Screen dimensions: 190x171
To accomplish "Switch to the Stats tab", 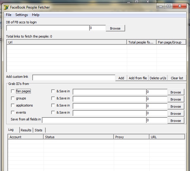I will [x=39, y=130].
